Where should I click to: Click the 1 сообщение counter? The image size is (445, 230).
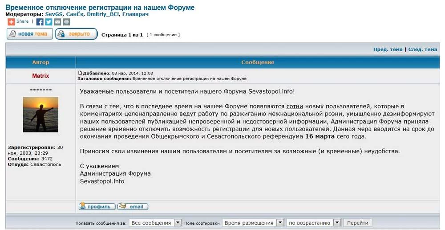pos(163,35)
